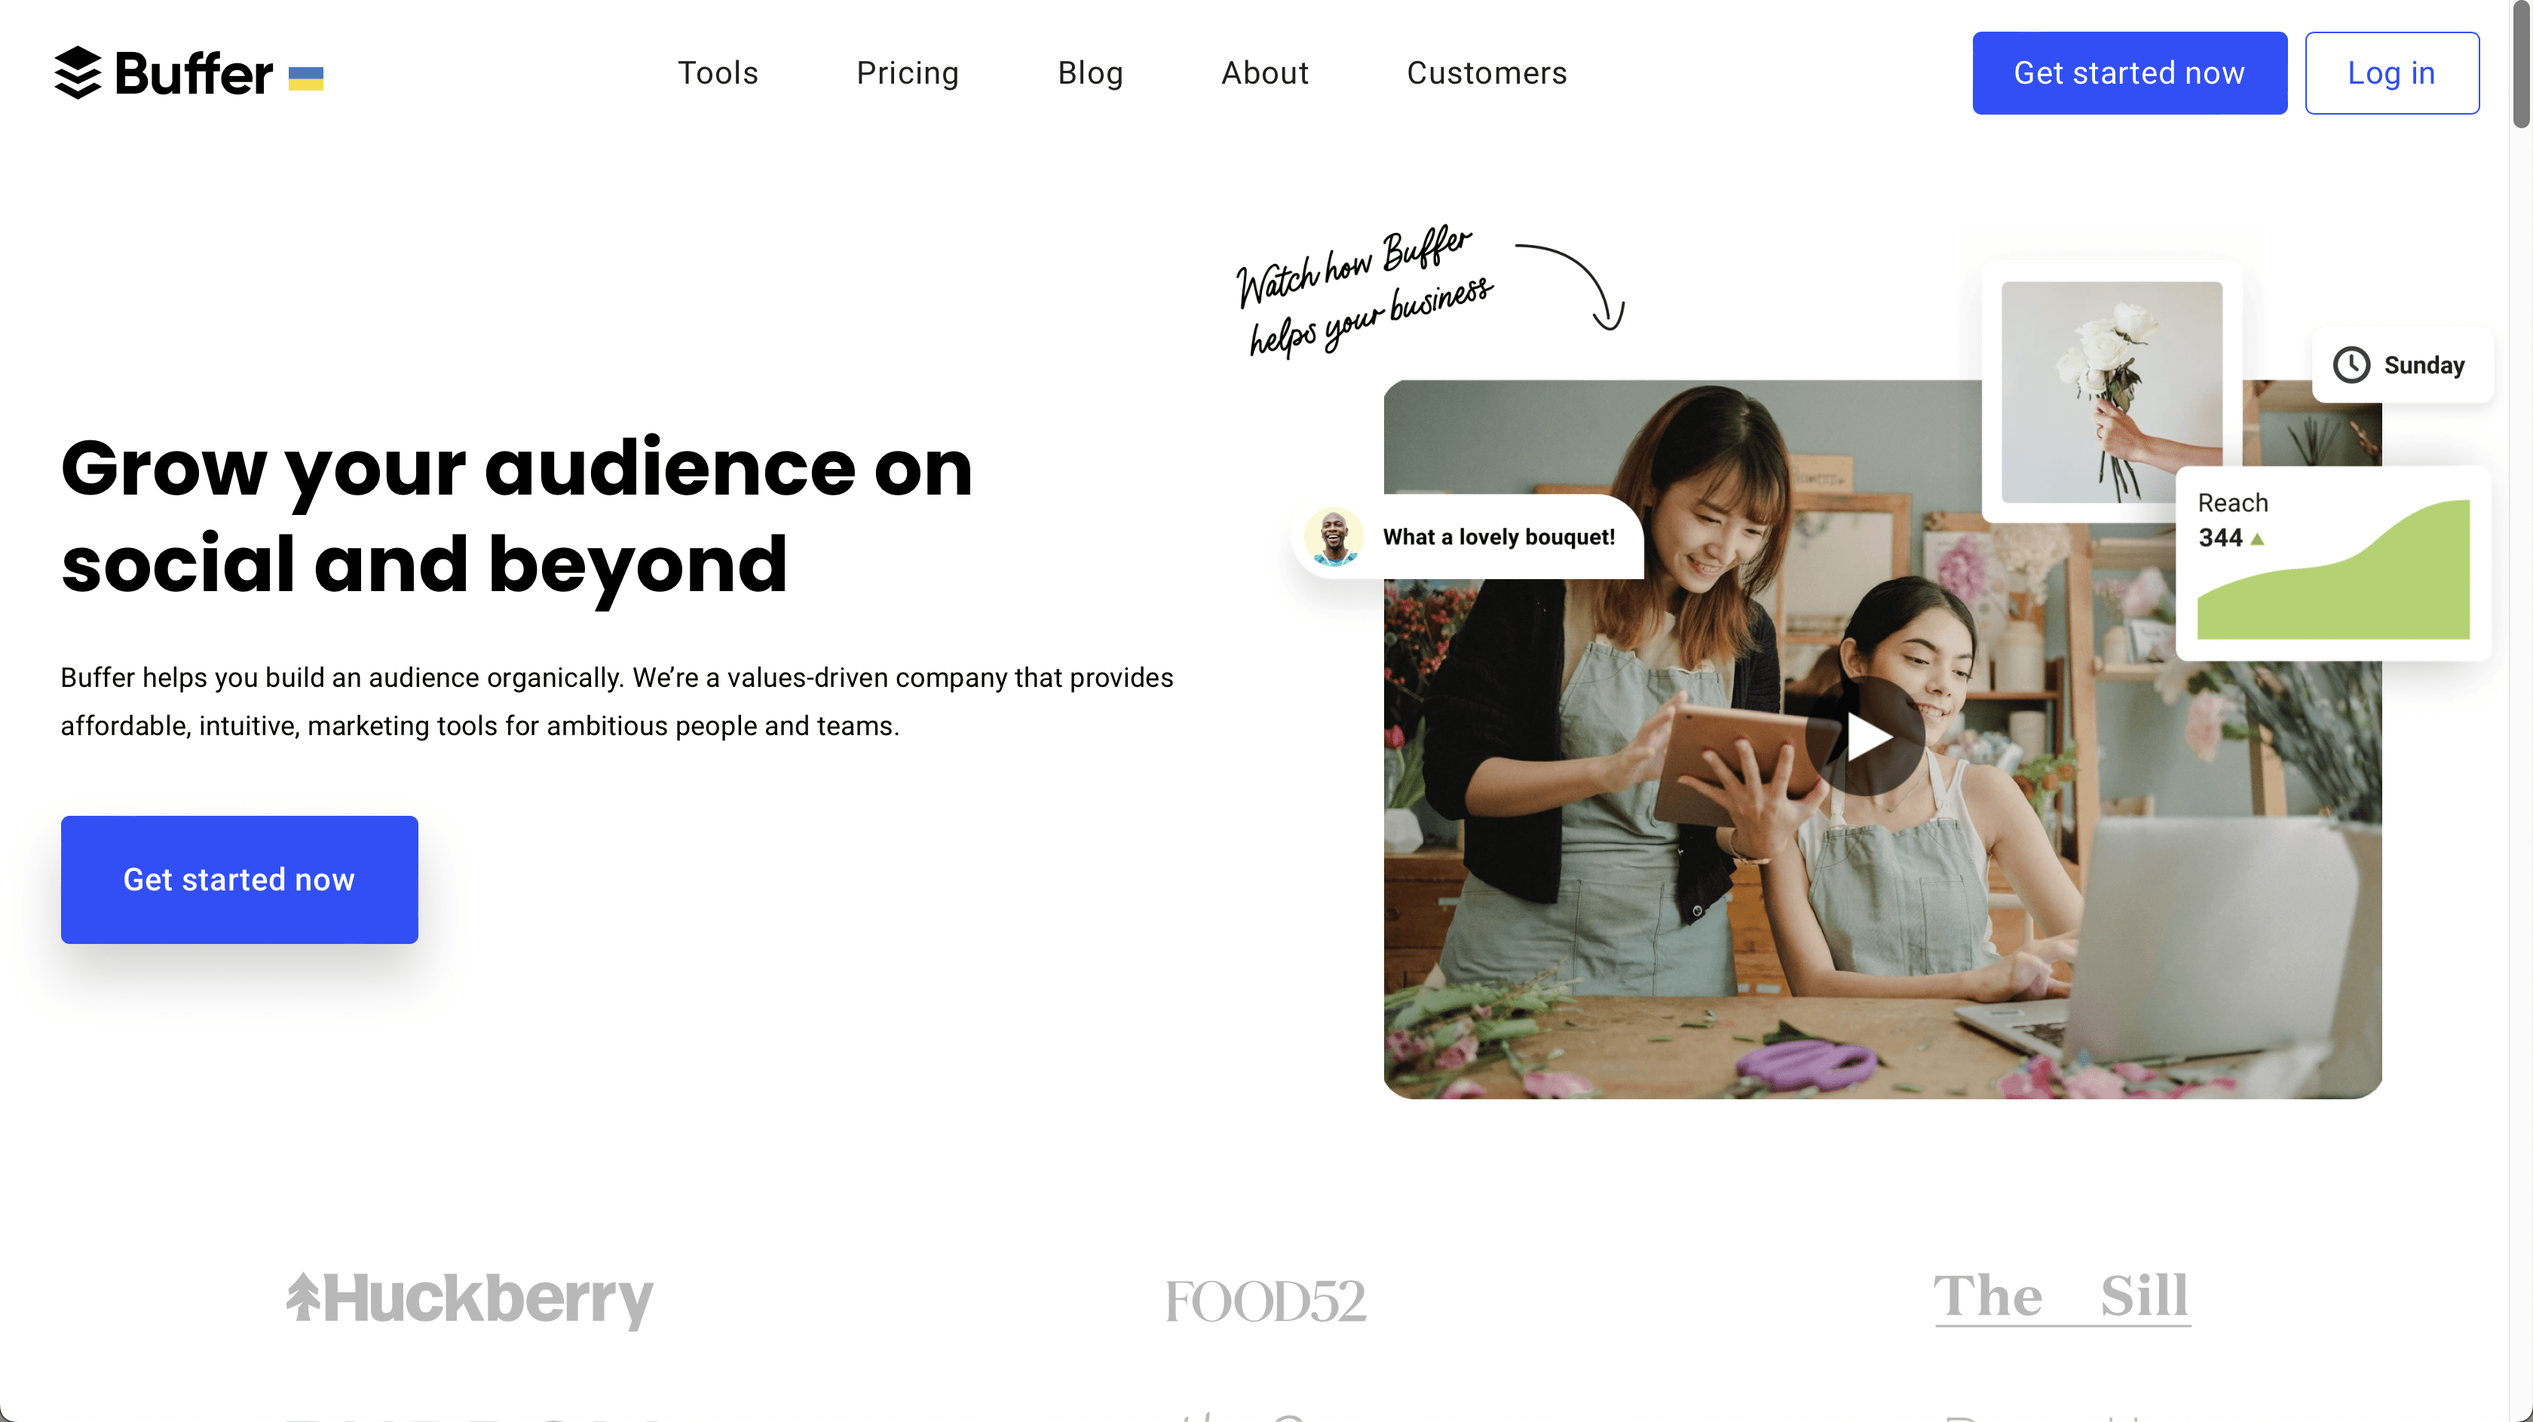Go to the Pricing page
Screen dimensions: 2533x1422
point(908,73)
